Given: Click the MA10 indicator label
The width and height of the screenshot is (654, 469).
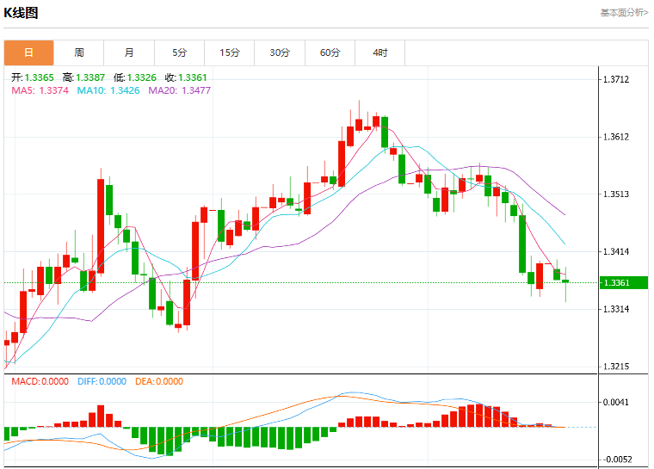Looking at the screenshot, I should (x=108, y=90).
